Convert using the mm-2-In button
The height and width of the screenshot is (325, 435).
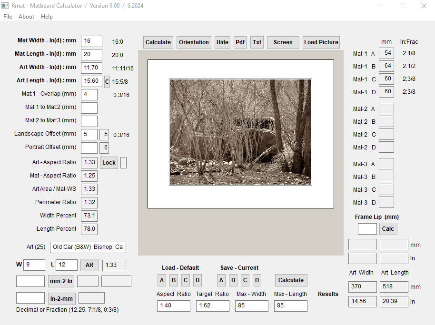(x=61, y=281)
